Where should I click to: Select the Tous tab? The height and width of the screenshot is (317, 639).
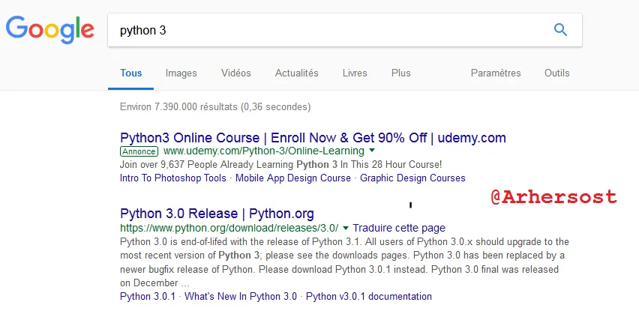130,73
